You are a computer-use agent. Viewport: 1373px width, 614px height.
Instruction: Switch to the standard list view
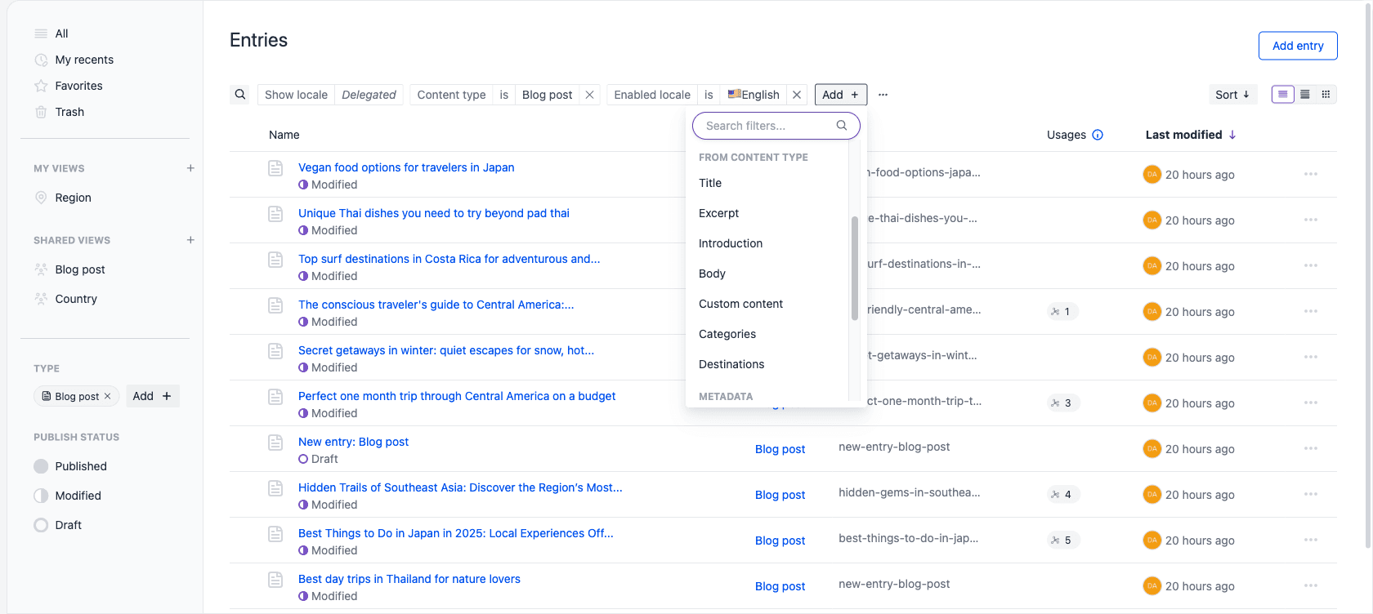coord(1283,95)
